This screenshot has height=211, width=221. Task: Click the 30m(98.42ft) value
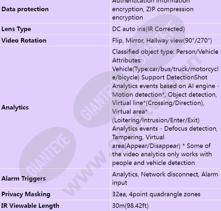click(130, 206)
